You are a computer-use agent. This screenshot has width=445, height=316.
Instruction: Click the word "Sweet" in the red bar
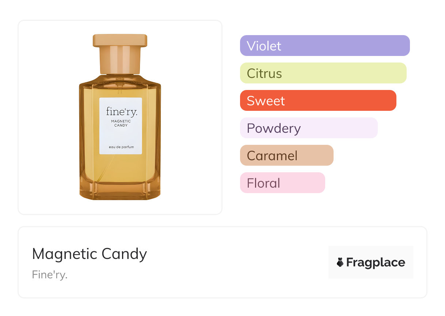click(266, 101)
